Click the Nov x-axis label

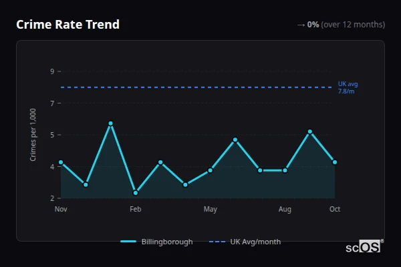click(x=61, y=209)
